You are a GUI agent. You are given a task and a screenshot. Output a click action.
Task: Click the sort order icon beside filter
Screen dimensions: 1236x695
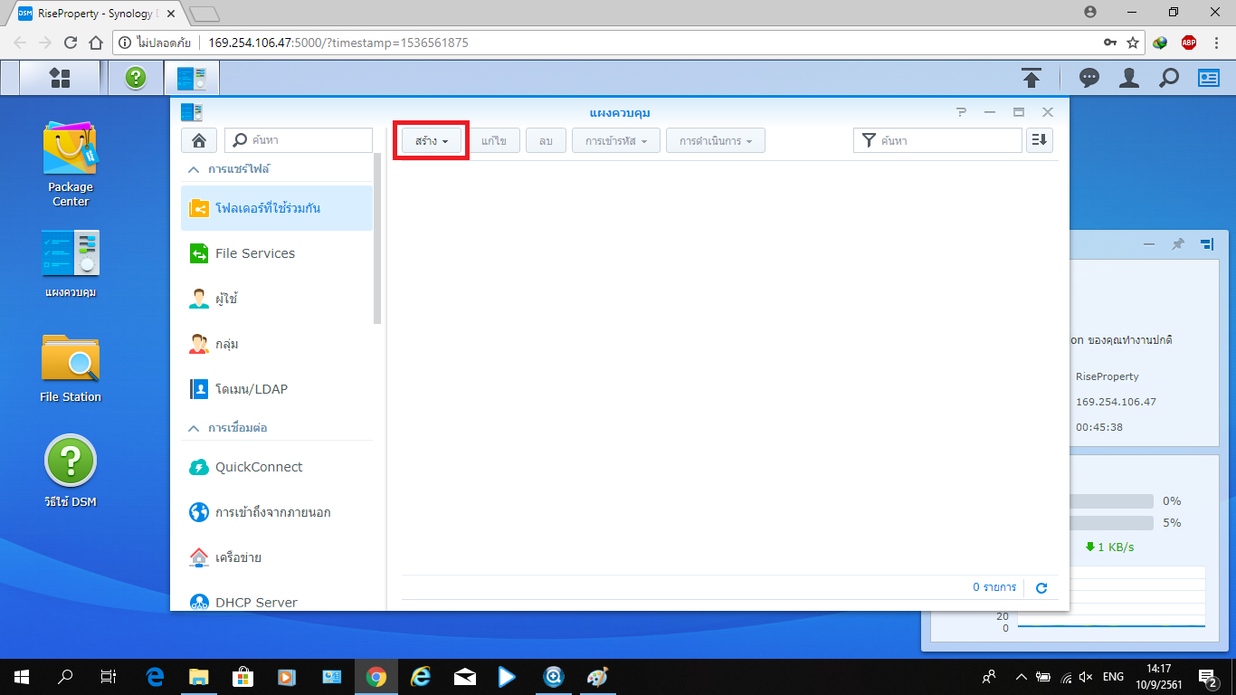coord(1040,140)
